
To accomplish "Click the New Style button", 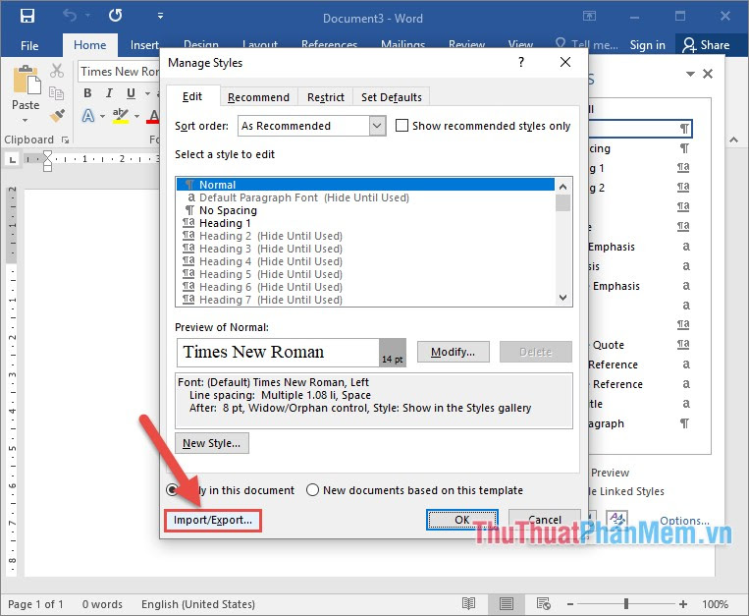I will [212, 443].
